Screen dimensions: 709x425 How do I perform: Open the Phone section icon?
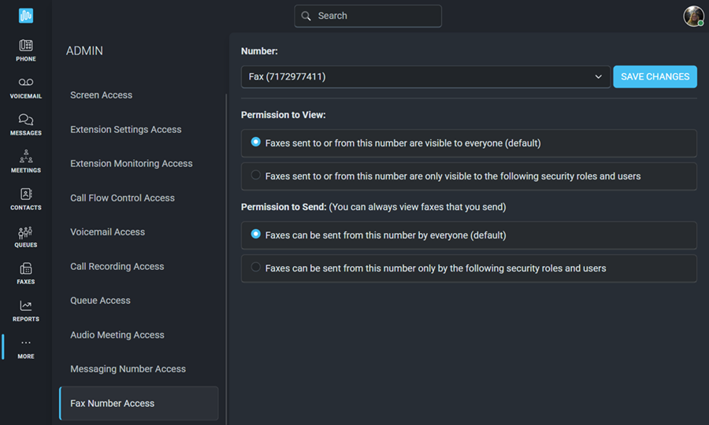pos(26,45)
